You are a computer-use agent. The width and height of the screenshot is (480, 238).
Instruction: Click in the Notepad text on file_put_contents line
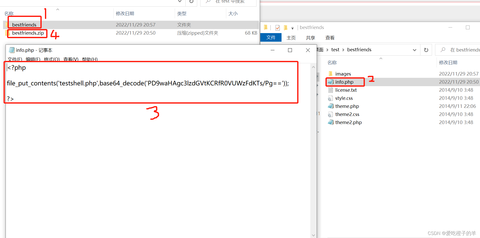148,83
